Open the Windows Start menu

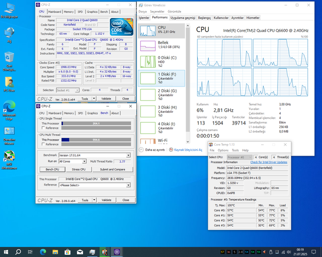[6, 252]
